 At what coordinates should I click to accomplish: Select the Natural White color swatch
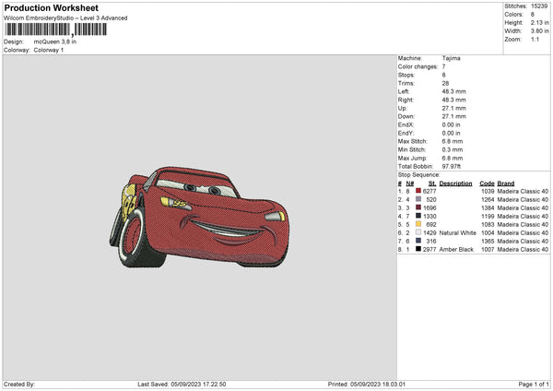pyautogui.click(x=418, y=232)
